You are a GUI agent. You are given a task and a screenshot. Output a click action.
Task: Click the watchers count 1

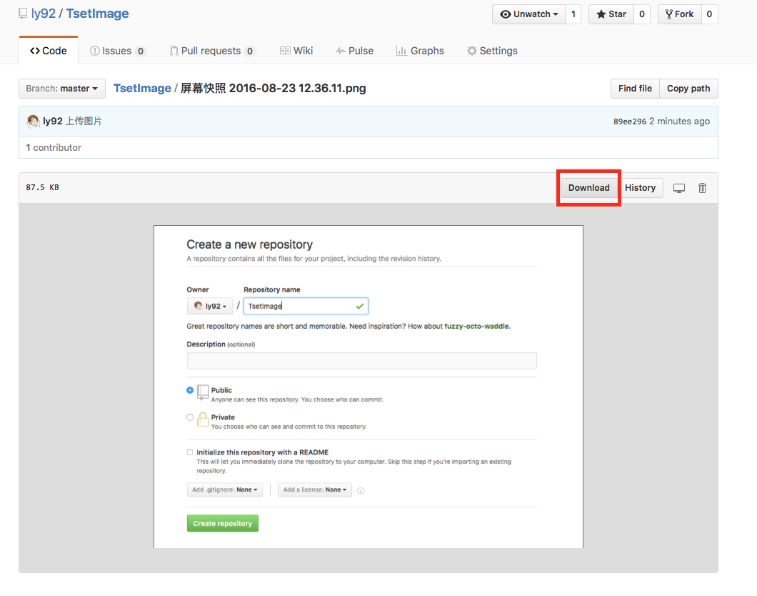[x=573, y=14]
